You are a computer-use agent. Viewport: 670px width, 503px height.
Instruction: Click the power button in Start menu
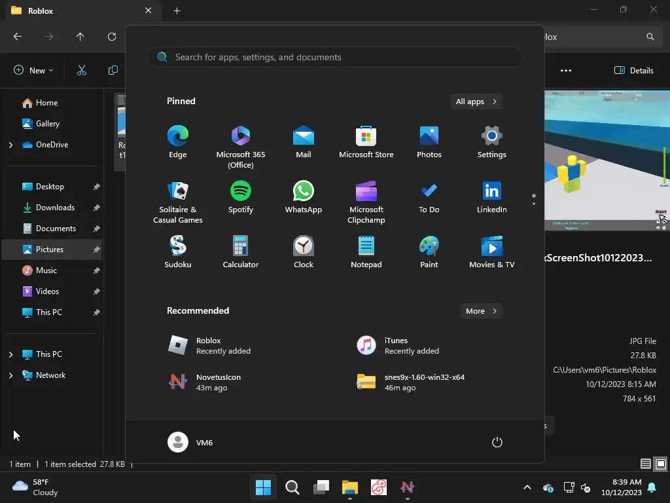coord(497,442)
